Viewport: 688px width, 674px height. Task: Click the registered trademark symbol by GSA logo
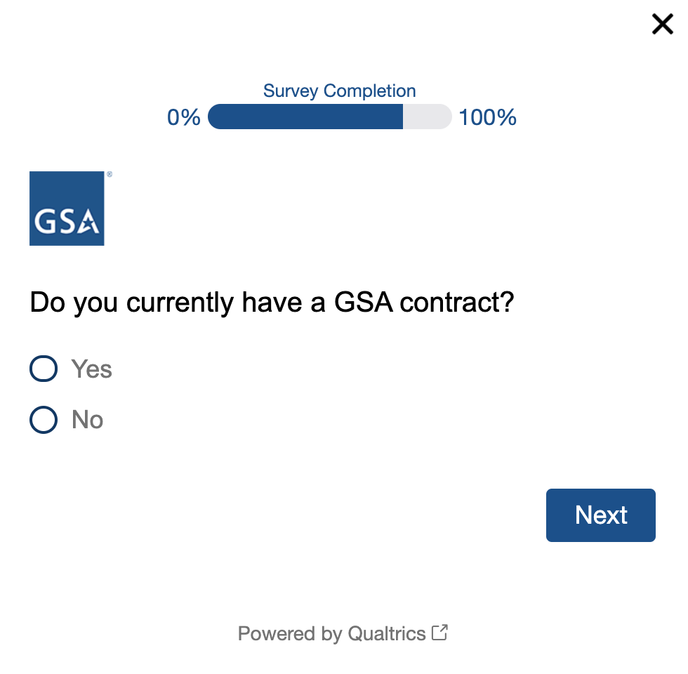109,174
